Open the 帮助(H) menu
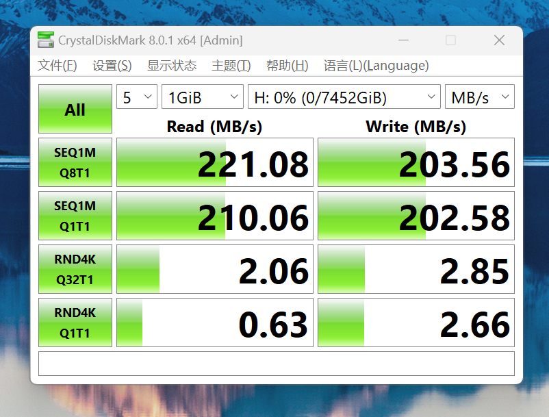The height and width of the screenshot is (417, 549). [x=287, y=66]
